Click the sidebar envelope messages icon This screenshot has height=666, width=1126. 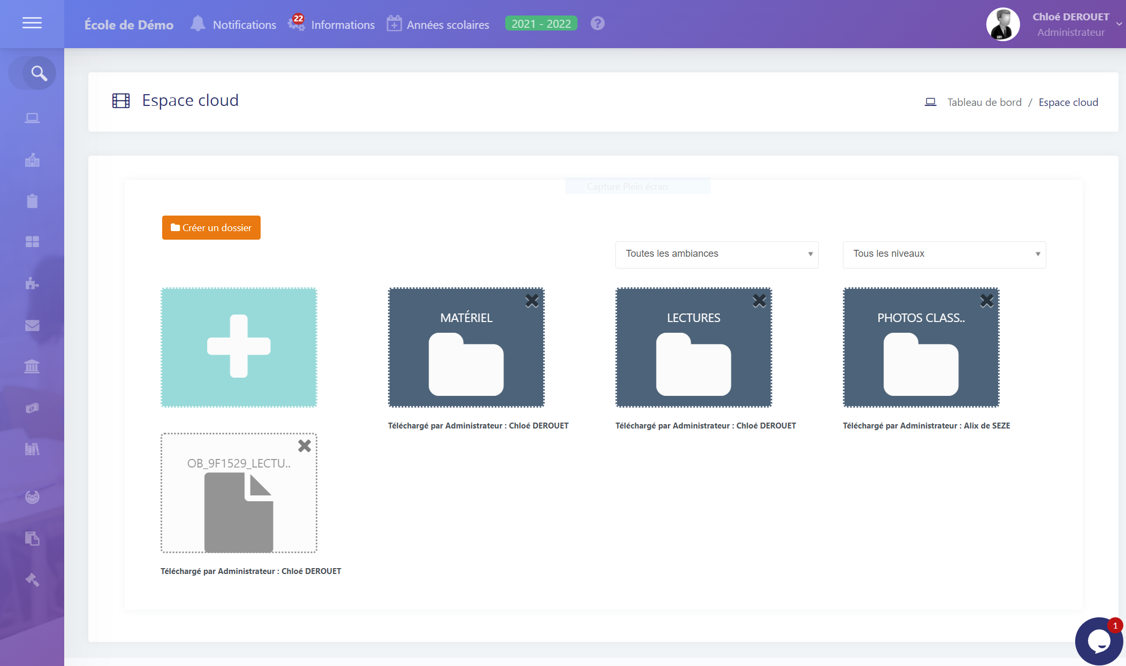tap(32, 325)
